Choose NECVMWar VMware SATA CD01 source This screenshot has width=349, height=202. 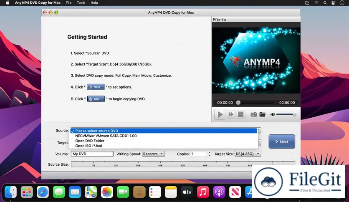(164, 136)
